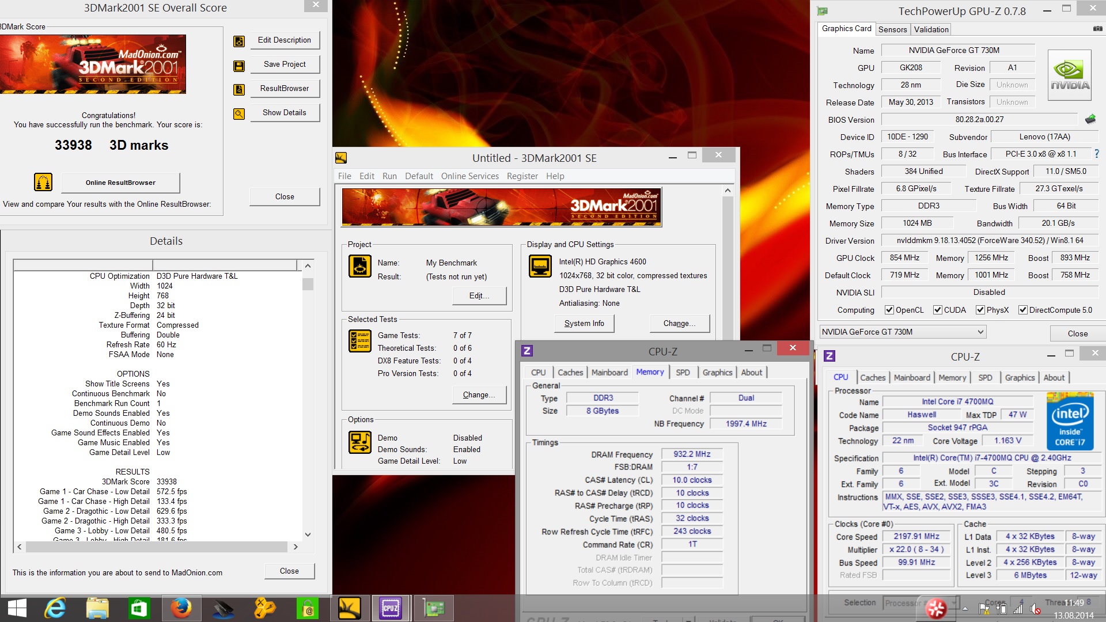Image resolution: width=1106 pixels, height=622 pixels.
Task: Click the '33938' 3DMark Score value in Details
Action: coord(166,481)
